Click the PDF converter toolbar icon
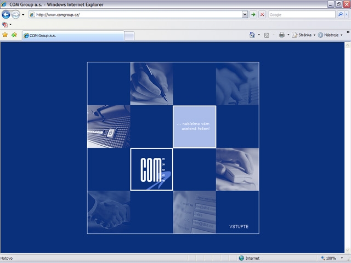This screenshot has width=351, height=263. [5, 25]
